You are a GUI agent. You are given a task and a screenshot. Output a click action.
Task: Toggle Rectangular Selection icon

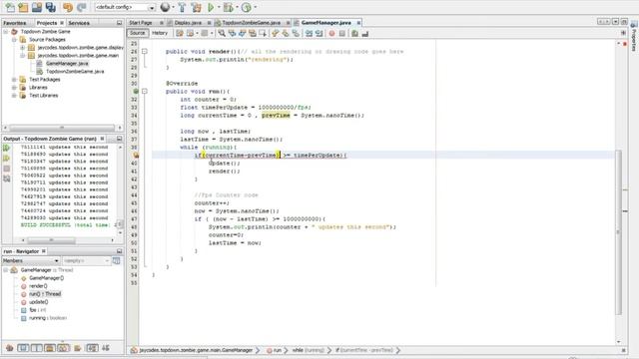click(x=263, y=33)
